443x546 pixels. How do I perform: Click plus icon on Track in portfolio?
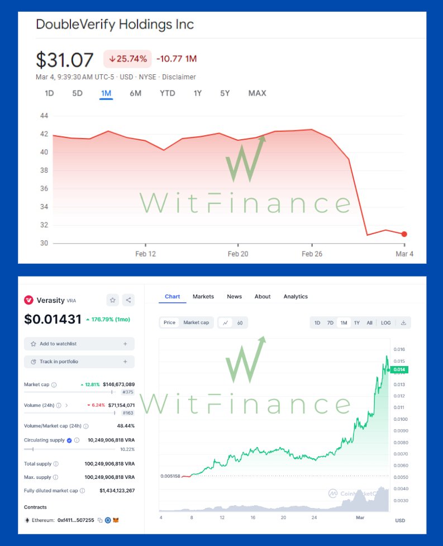[125, 362]
